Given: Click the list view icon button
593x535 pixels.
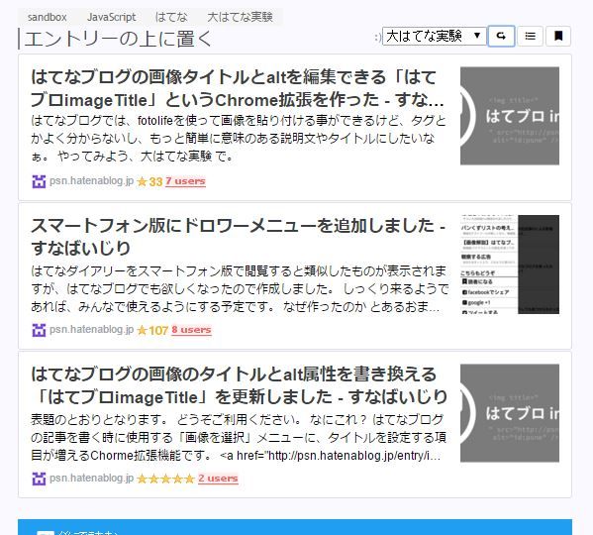Looking at the screenshot, I should pos(530,37).
